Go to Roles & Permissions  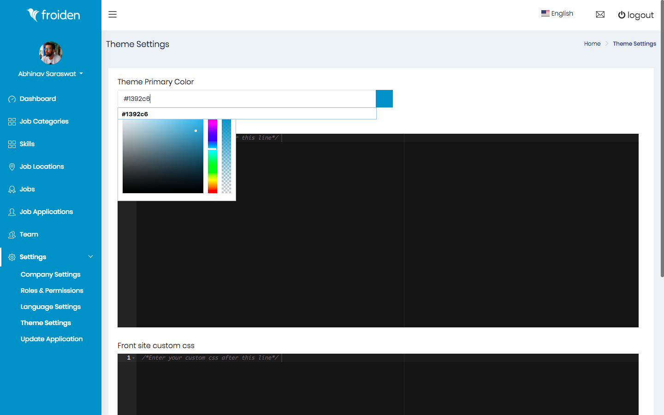(x=52, y=290)
